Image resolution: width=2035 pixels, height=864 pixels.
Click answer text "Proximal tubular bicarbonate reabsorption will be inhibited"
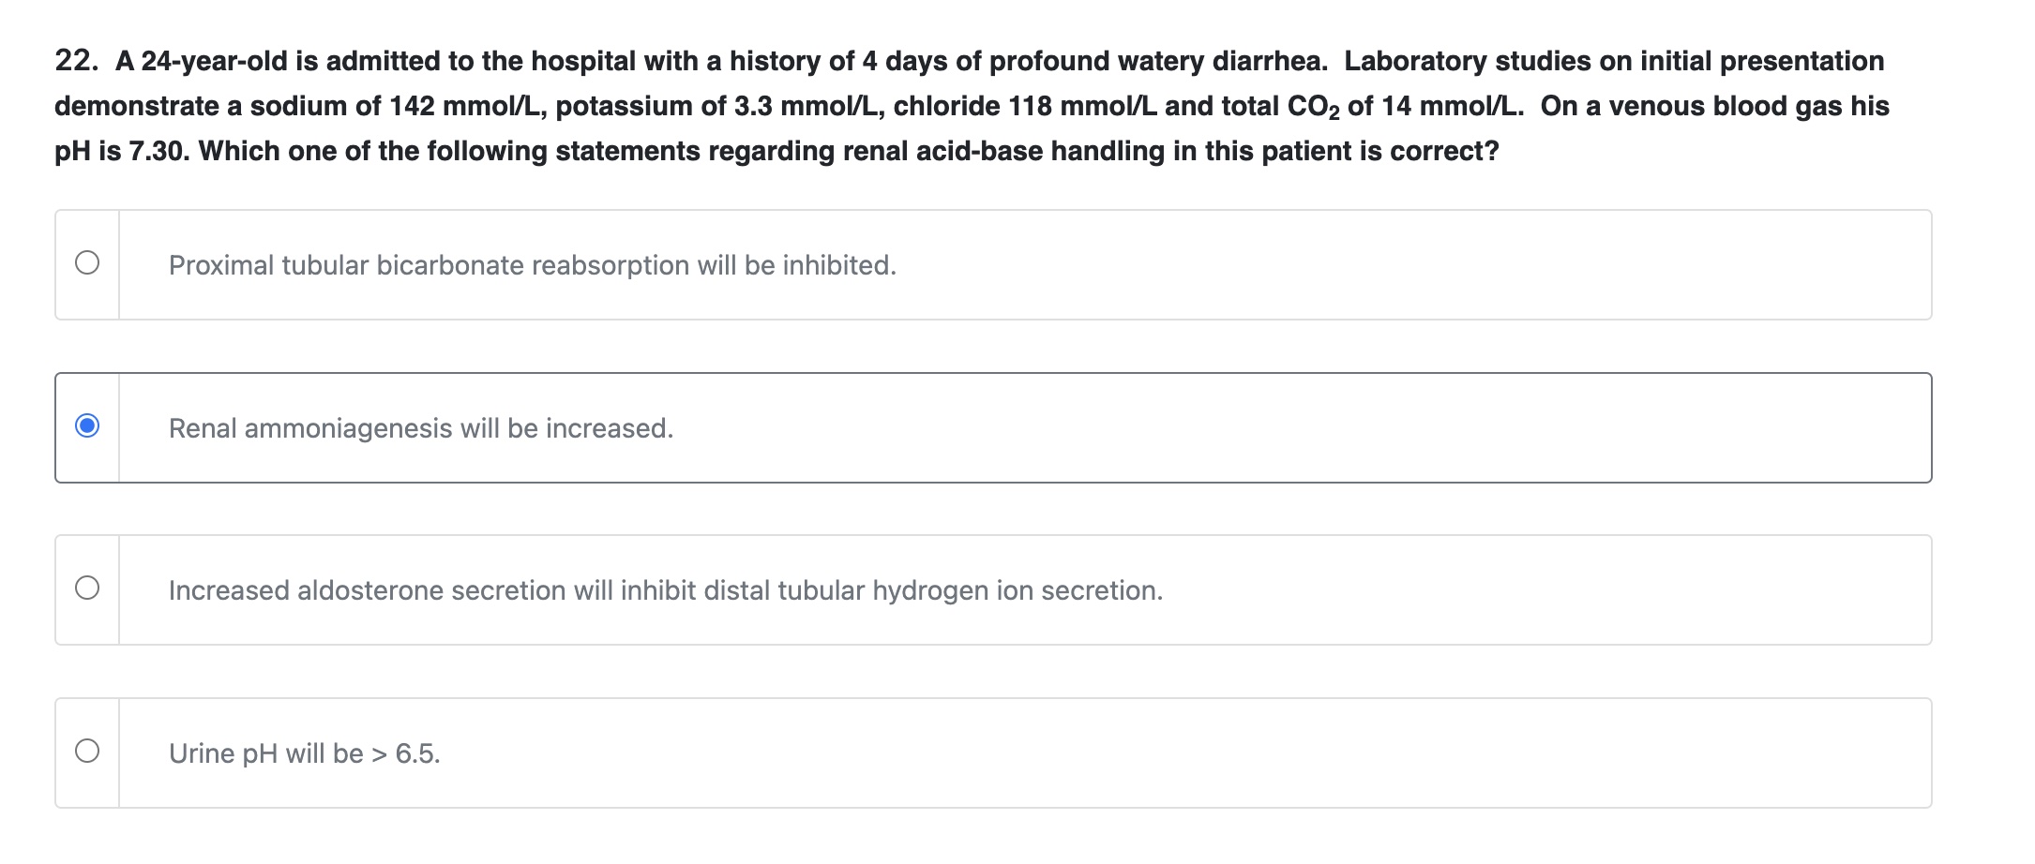tap(532, 266)
